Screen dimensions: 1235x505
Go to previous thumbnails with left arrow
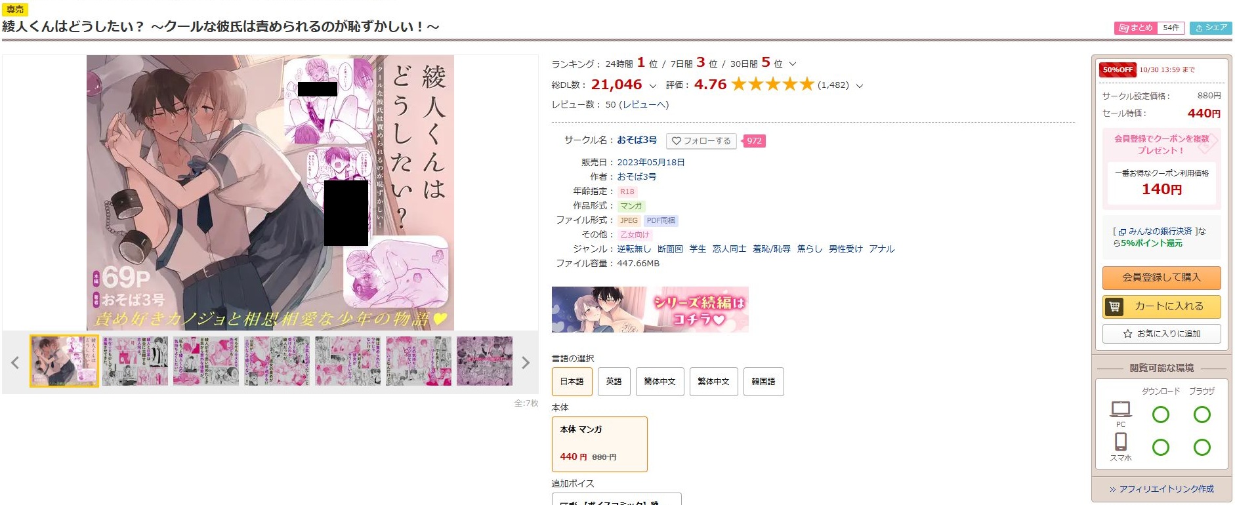coord(15,363)
